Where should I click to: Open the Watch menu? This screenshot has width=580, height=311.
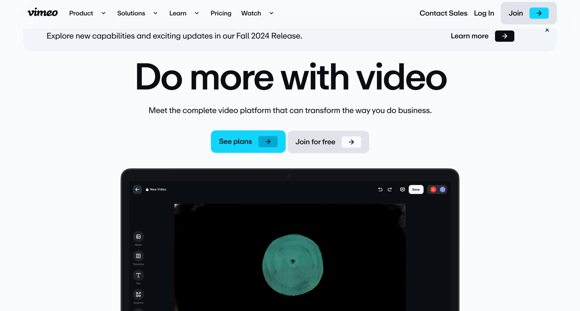click(x=251, y=13)
